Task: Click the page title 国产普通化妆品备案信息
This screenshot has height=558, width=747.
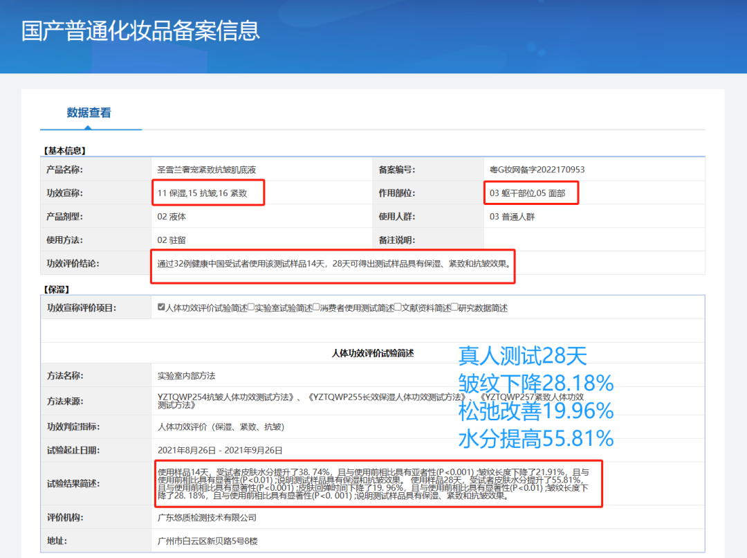Action: 140,31
